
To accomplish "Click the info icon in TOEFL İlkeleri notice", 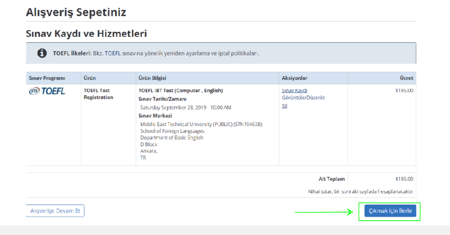I will coord(42,53).
